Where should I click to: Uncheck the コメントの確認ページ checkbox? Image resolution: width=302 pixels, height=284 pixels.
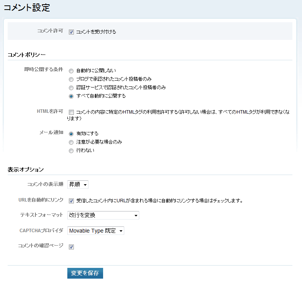(71, 247)
